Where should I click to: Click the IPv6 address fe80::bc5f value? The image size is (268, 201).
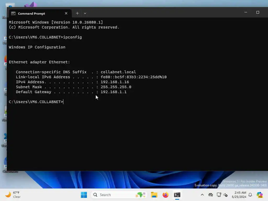click(x=133, y=77)
